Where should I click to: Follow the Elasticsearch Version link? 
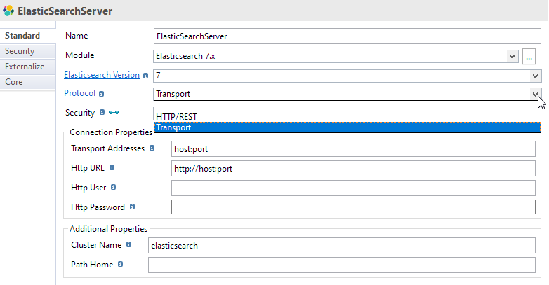click(102, 75)
